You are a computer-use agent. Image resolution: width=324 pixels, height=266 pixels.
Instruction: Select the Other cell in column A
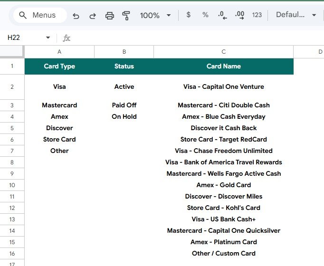pos(59,151)
